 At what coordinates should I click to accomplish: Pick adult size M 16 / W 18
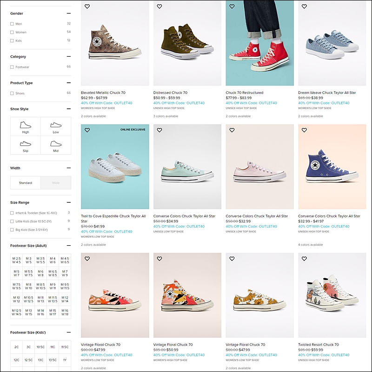(x=65, y=313)
